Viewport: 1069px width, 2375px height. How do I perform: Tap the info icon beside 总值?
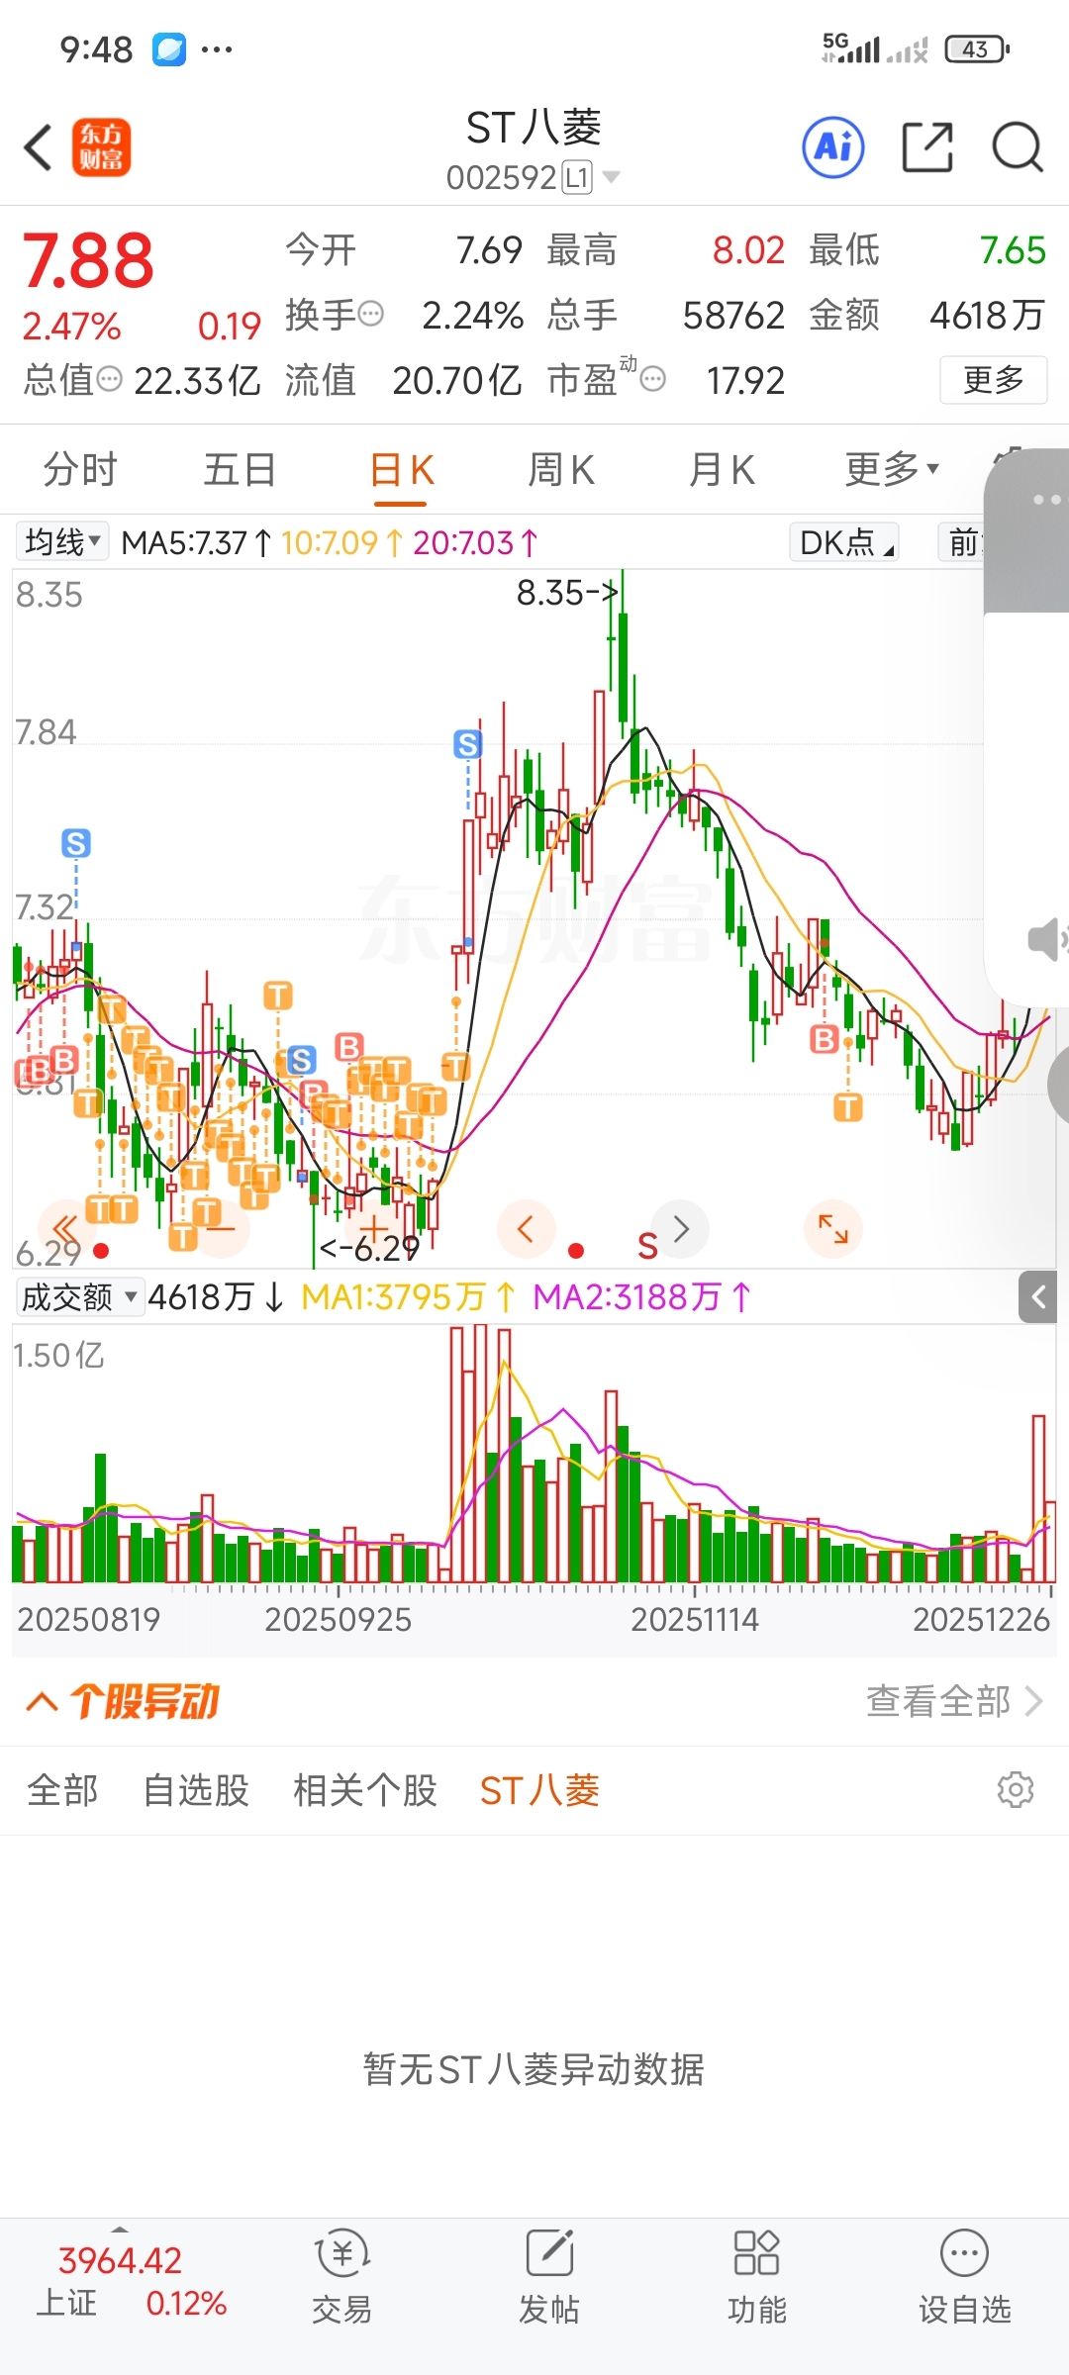pyautogui.click(x=109, y=379)
